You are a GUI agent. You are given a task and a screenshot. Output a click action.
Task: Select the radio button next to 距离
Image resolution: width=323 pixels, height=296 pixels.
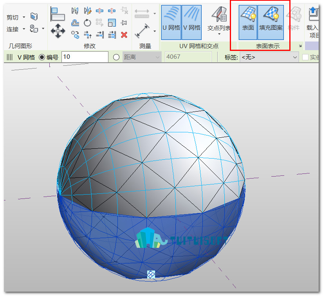[116, 57]
